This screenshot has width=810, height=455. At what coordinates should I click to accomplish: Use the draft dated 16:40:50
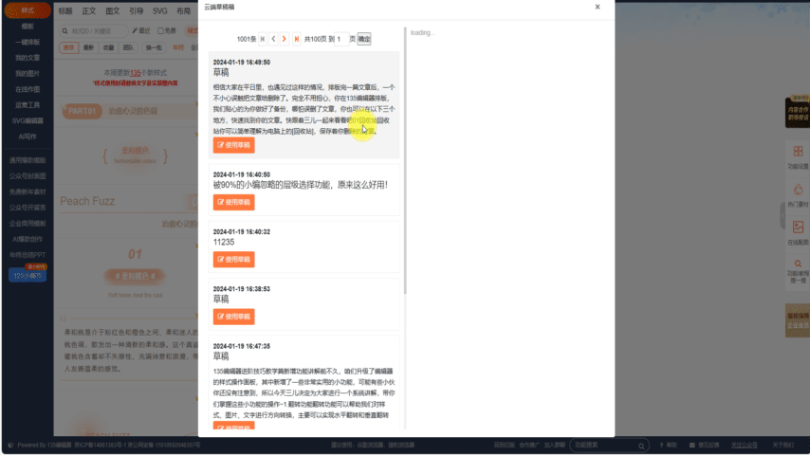click(x=233, y=202)
